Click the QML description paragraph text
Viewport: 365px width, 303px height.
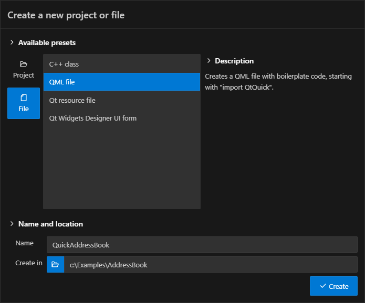coord(278,82)
